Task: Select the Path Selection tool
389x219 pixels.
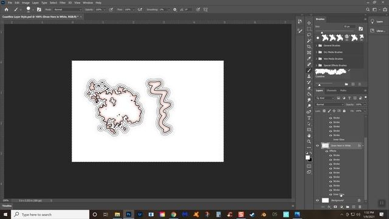Action: 309,124
